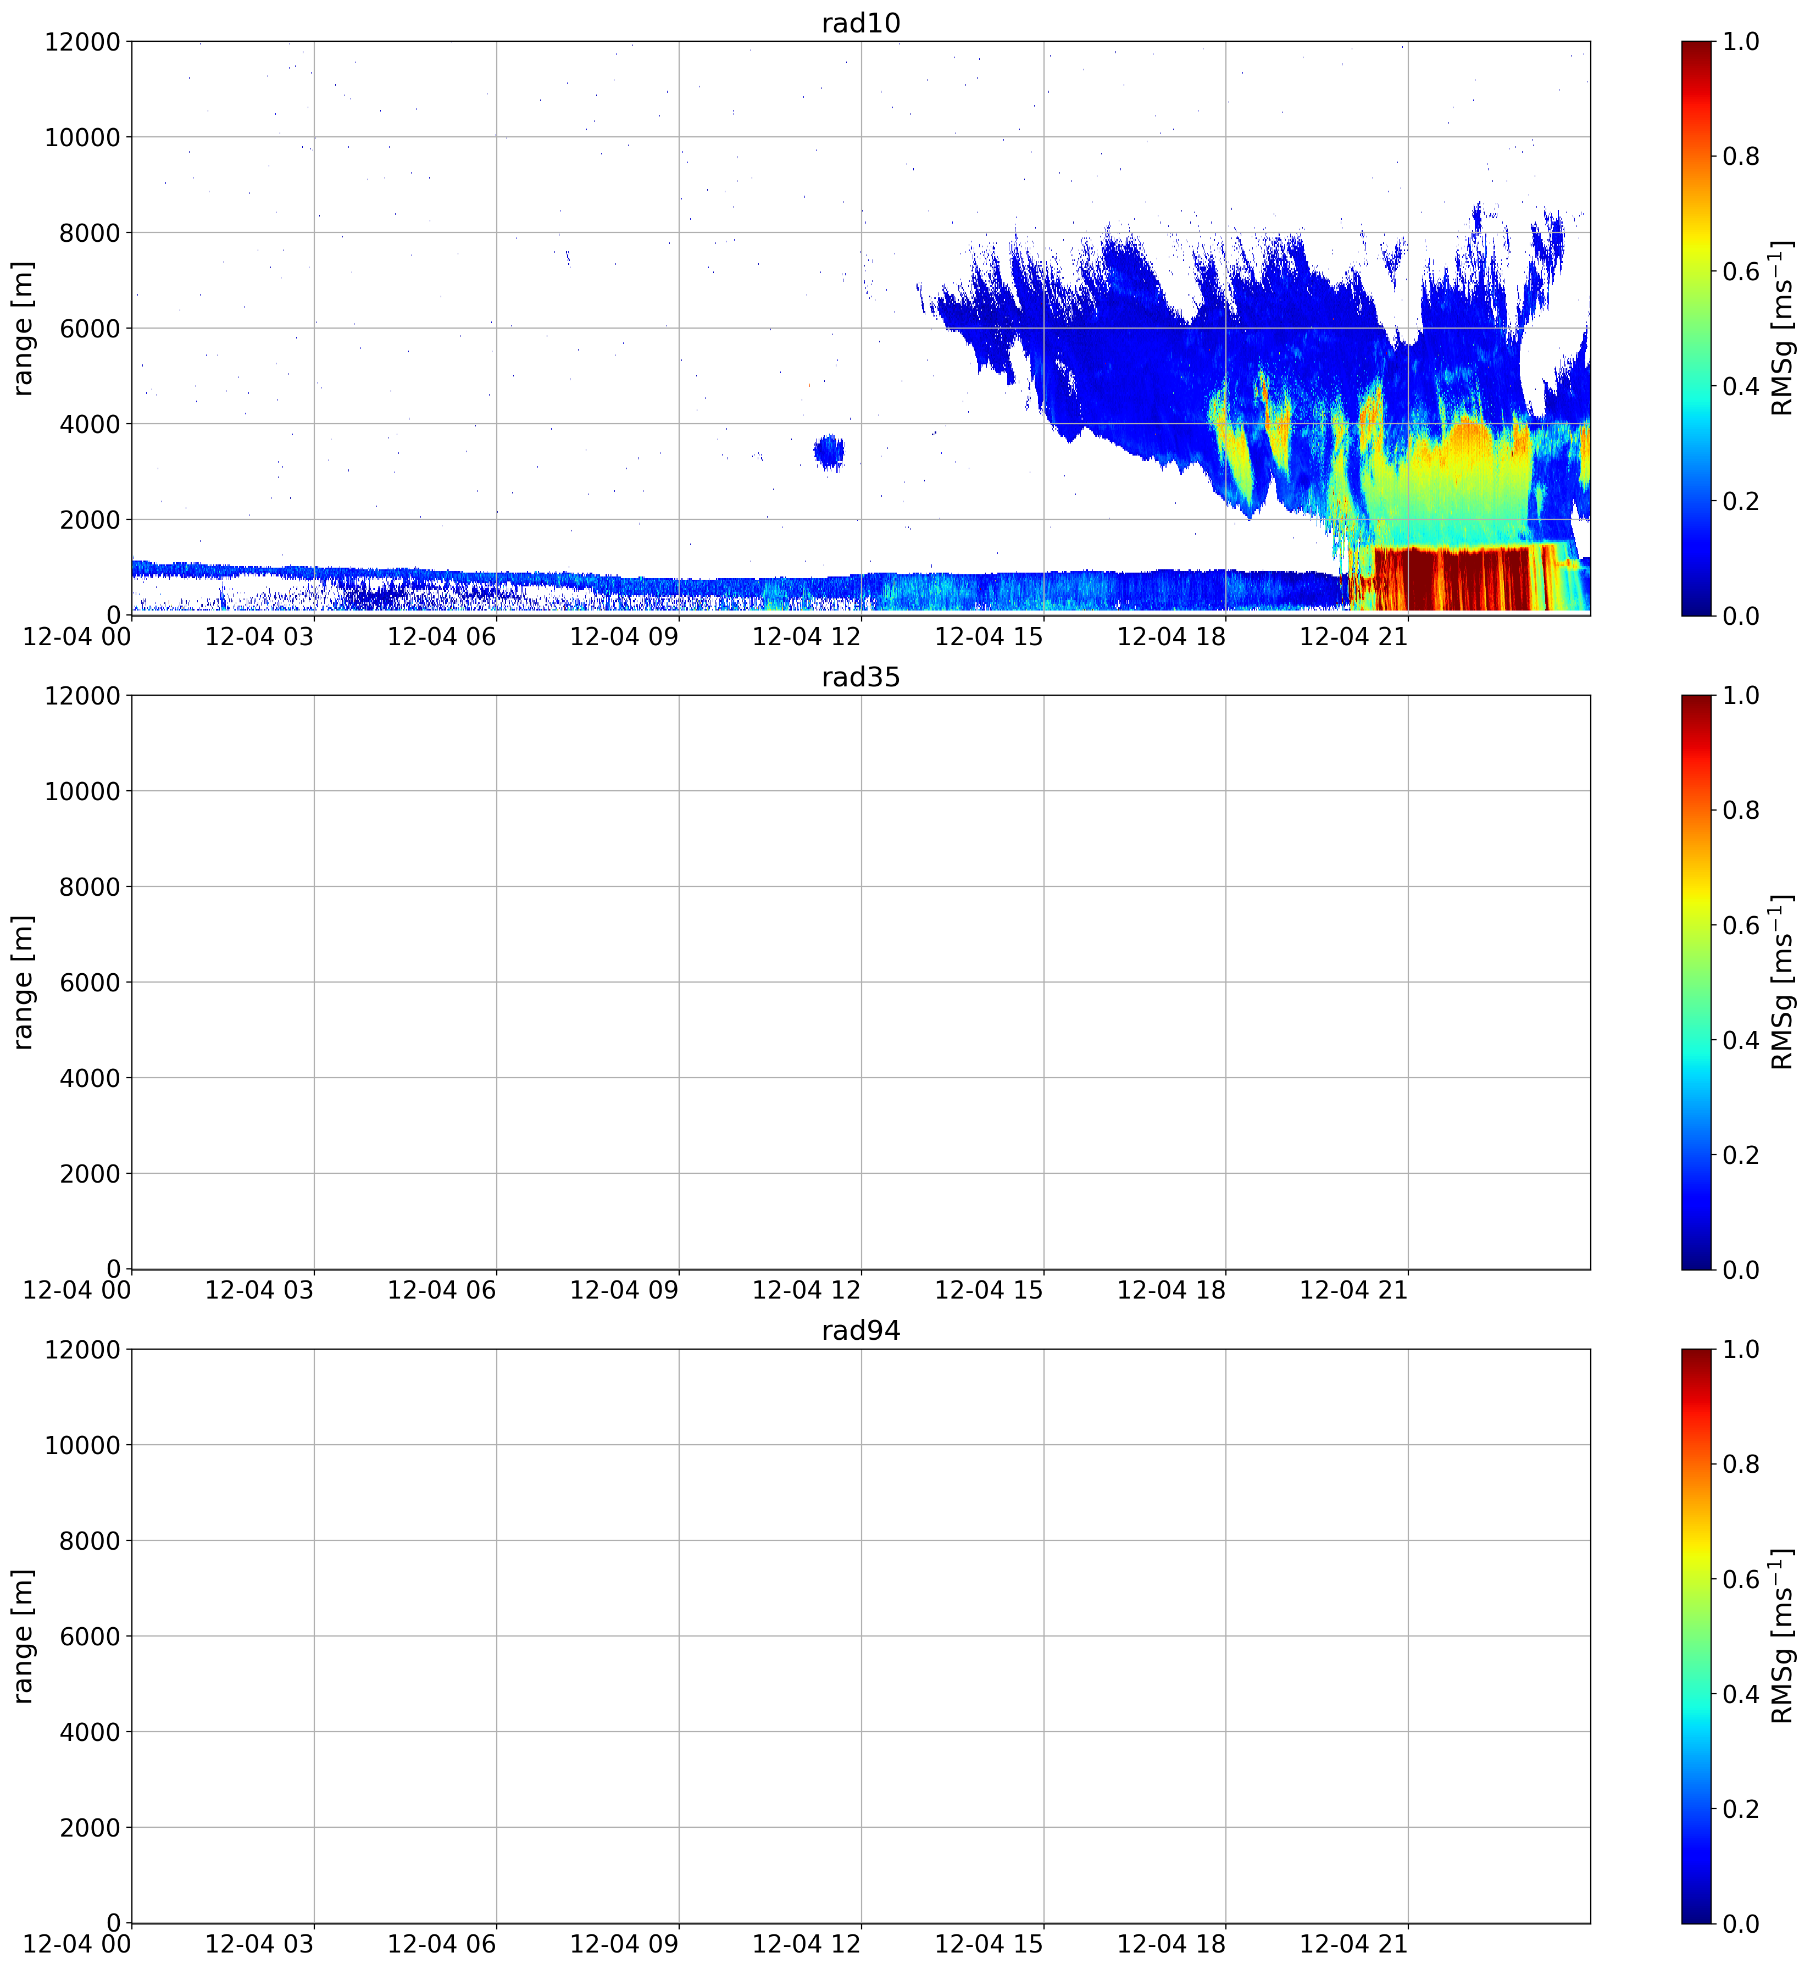The height and width of the screenshot is (1969, 1810).
Task: Click the 2000 y-tick on rad94 plot
Action: click(89, 1827)
